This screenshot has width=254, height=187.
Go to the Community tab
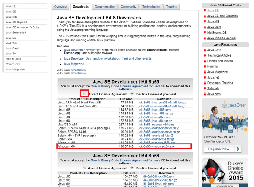click(128, 7)
